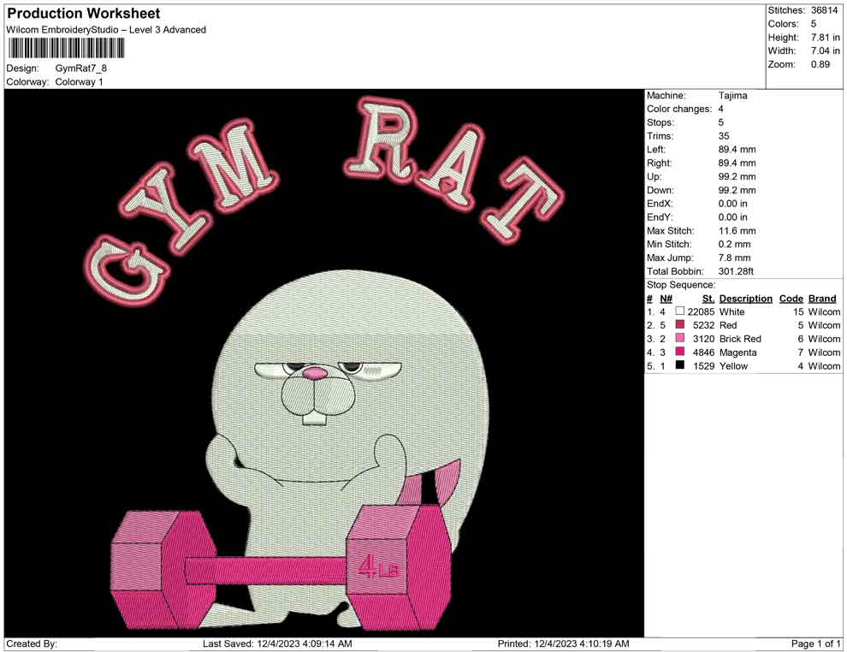Viewport: 847px width, 652px height.
Task: Click the Colors count value 5
Action: point(814,22)
